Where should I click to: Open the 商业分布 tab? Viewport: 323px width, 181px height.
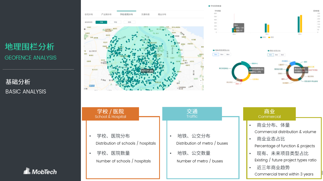pyautogui.click(x=162, y=14)
